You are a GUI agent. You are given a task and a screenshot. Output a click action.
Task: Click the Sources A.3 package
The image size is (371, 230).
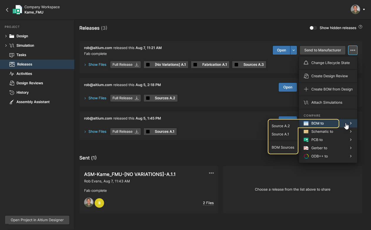[249, 65]
